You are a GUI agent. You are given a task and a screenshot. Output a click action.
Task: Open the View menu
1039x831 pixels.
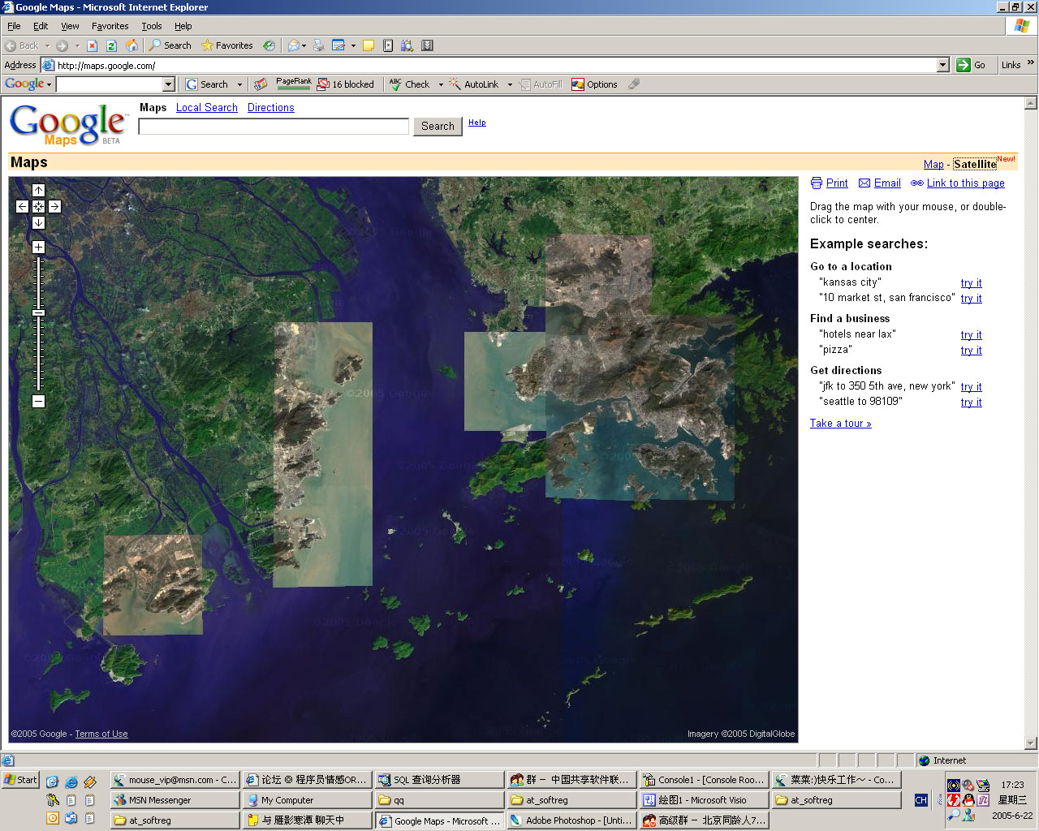coord(70,26)
